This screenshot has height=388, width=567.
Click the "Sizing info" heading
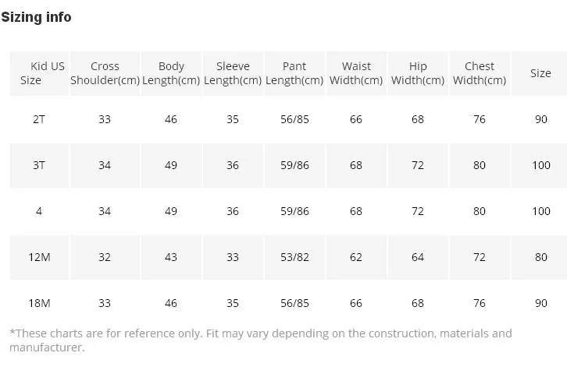(36, 17)
